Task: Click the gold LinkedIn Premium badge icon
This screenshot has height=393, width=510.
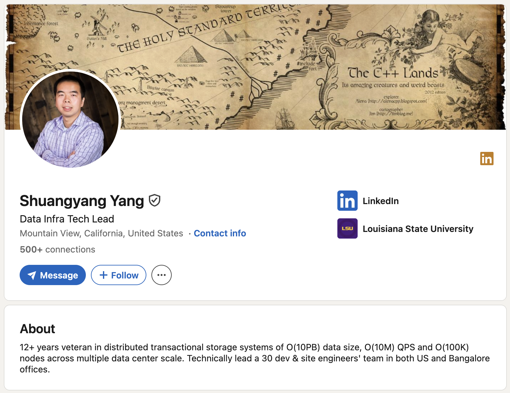Action: coord(487,159)
